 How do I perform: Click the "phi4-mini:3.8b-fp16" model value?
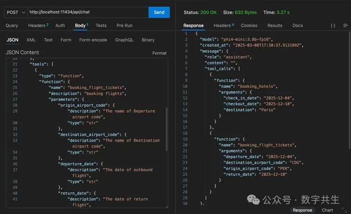[x=246, y=39]
